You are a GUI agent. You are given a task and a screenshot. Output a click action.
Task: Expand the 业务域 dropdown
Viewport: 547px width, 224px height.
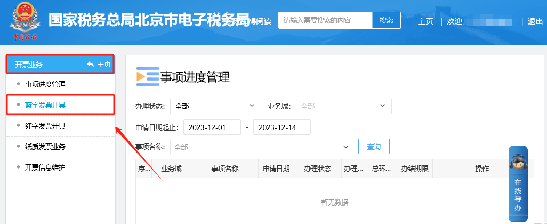(343, 106)
